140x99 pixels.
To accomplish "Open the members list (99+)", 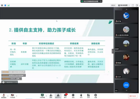I will [x=58, y=96].
